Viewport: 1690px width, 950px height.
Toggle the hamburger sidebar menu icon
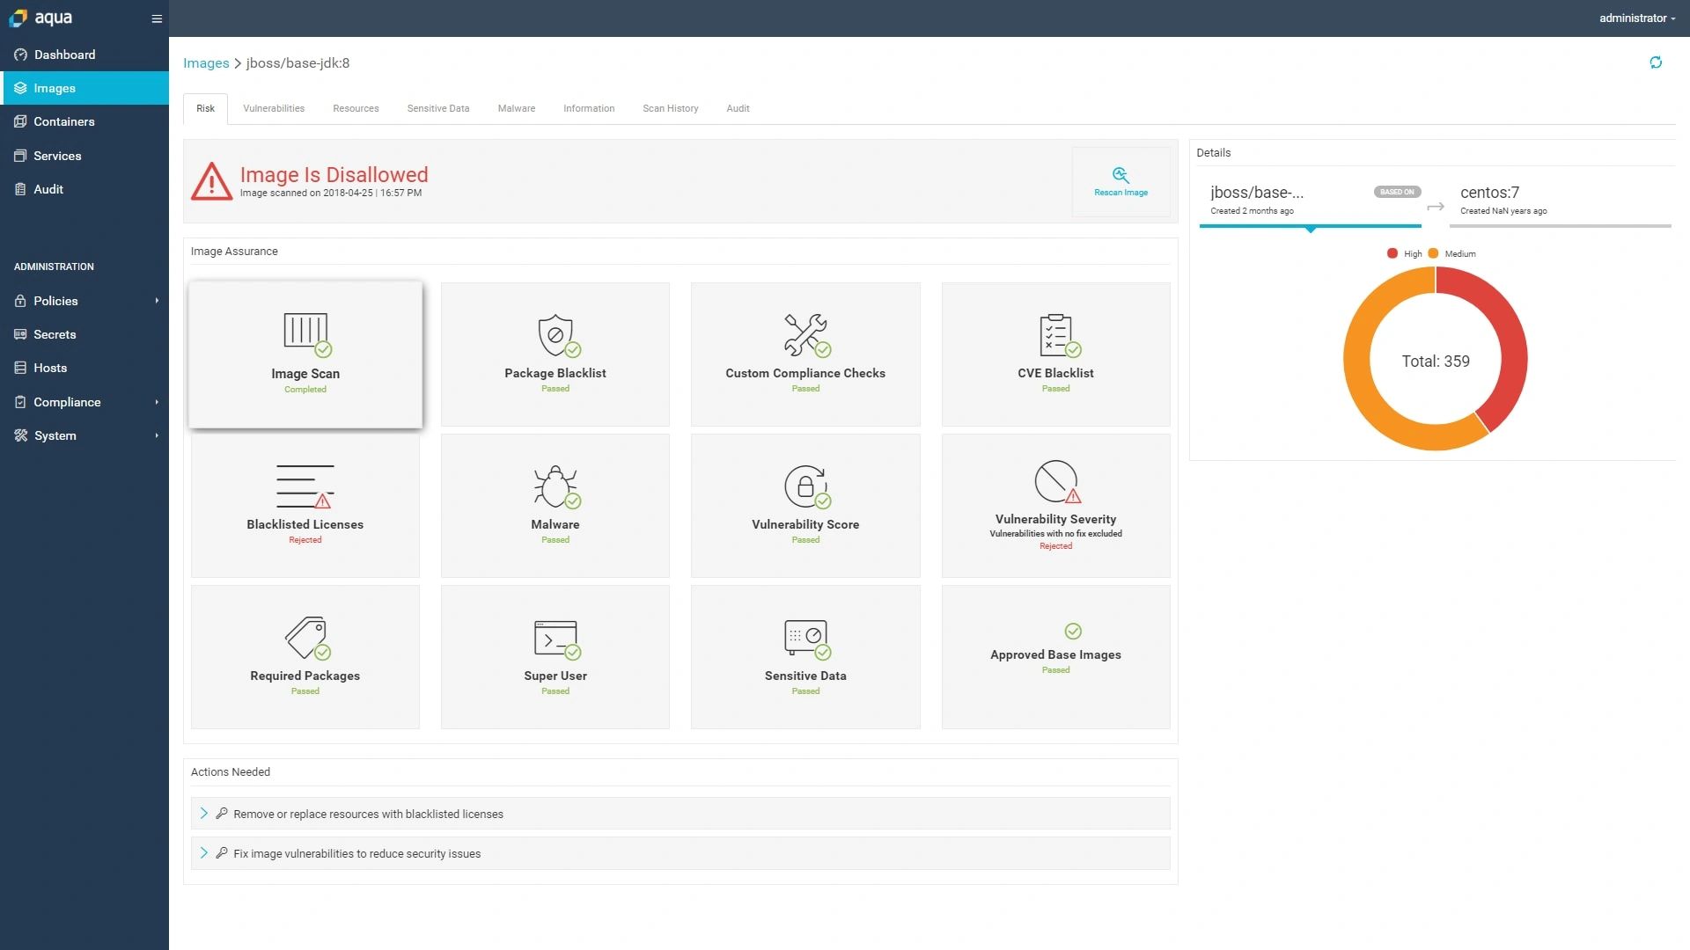point(157,18)
